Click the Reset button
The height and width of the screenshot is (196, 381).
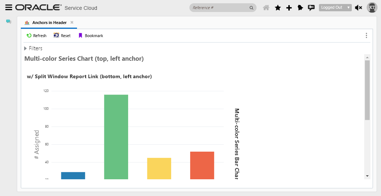pyautogui.click(x=62, y=36)
